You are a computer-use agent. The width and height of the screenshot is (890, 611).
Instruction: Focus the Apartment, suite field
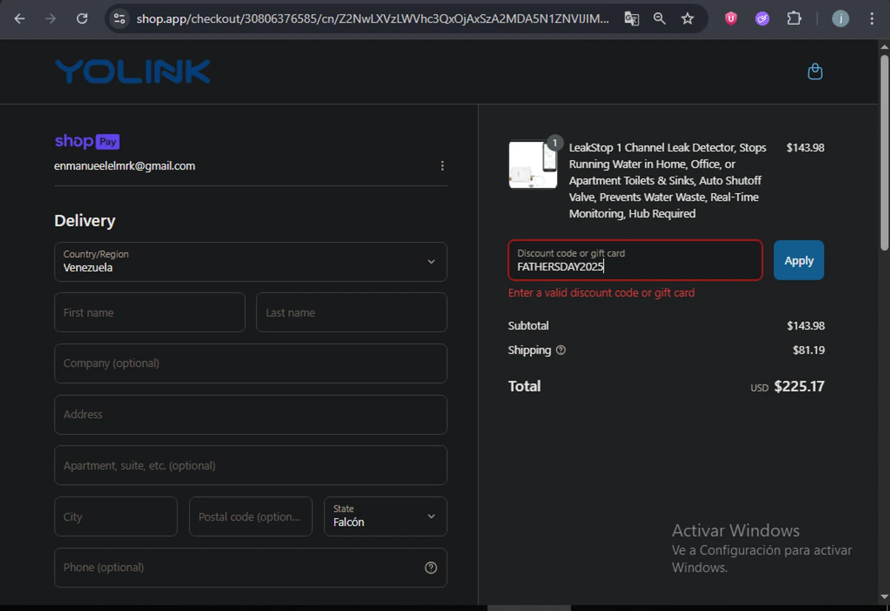coord(250,465)
